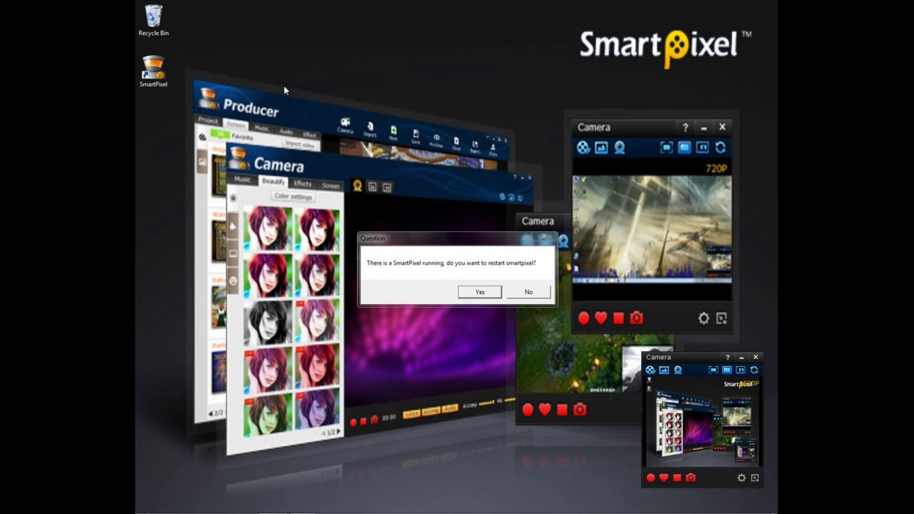Image resolution: width=914 pixels, height=514 pixels.
Task: Click Yes to restart SmartPixel
Action: click(x=480, y=292)
